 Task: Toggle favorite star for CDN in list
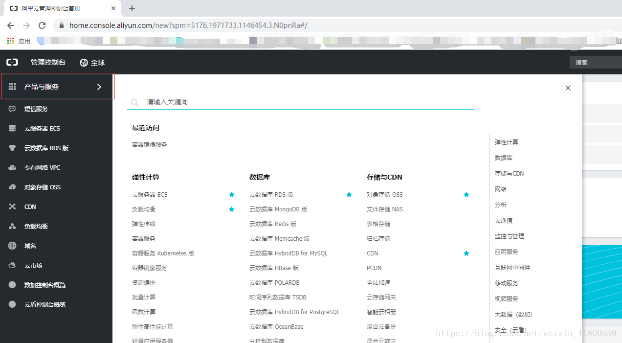pyautogui.click(x=466, y=253)
